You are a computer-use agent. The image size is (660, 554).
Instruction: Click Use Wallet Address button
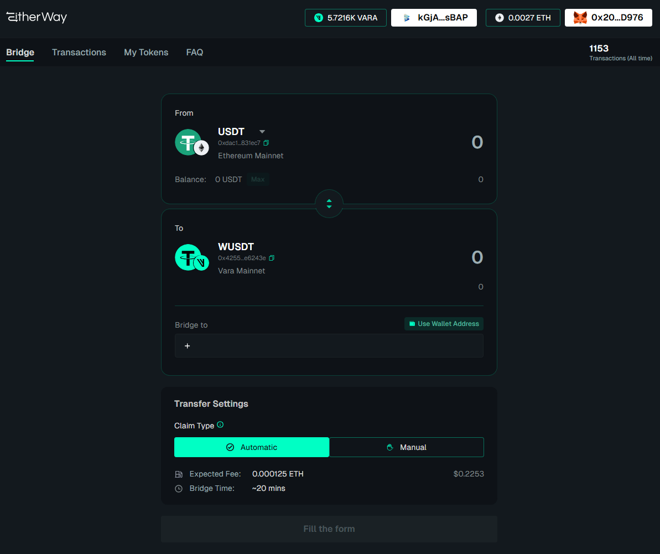click(x=444, y=324)
